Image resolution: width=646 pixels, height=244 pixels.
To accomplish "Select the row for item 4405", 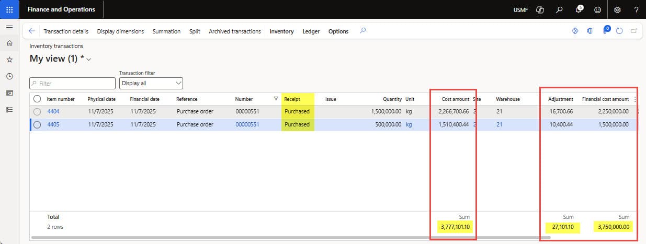I will click(37, 124).
